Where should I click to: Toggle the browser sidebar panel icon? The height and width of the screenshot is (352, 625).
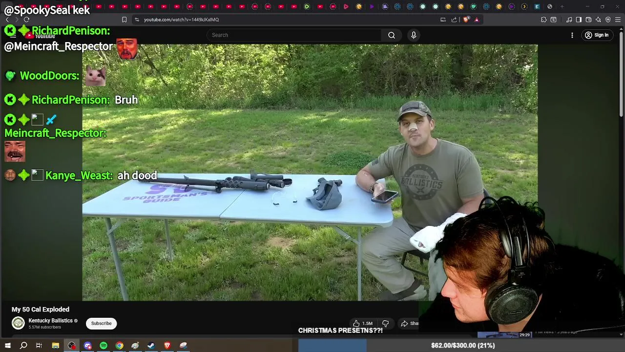(579, 20)
